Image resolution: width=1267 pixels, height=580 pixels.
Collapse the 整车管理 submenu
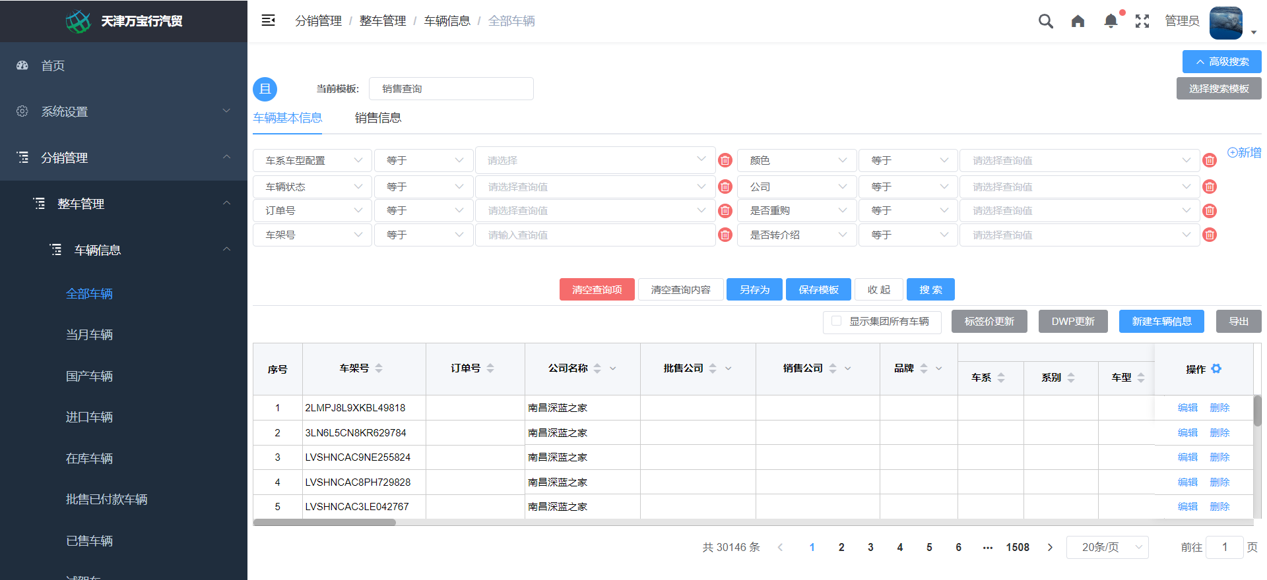click(123, 204)
